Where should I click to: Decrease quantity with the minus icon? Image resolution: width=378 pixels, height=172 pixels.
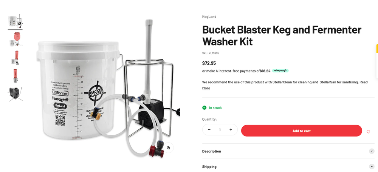coord(209,130)
